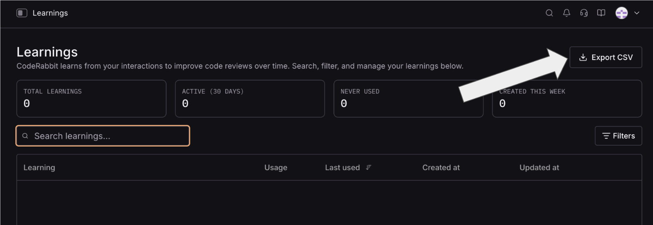653x225 pixels.
Task: Click the Last used sort icon
Action: click(368, 168)
